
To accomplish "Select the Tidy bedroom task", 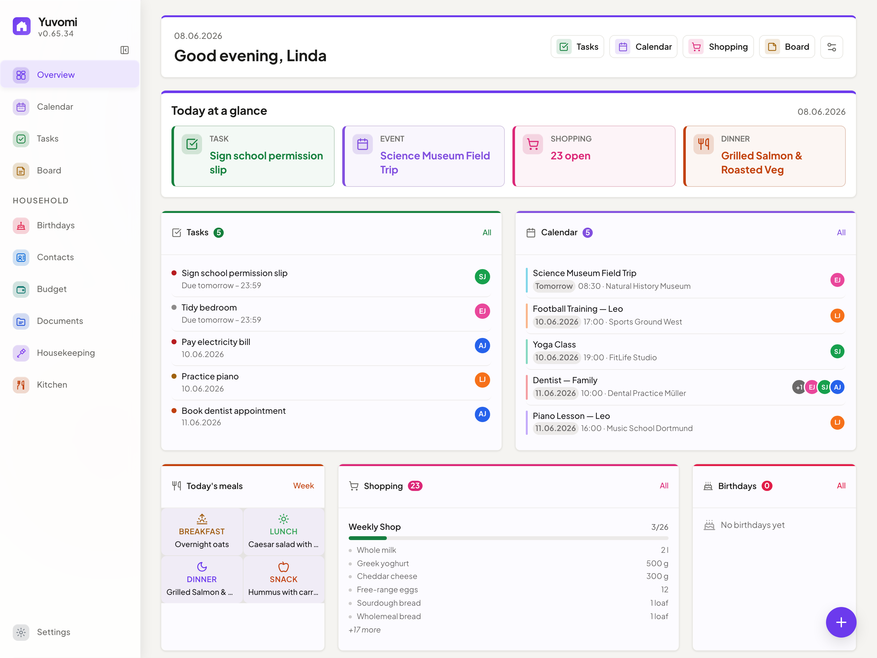I will [x=331, y=314].
